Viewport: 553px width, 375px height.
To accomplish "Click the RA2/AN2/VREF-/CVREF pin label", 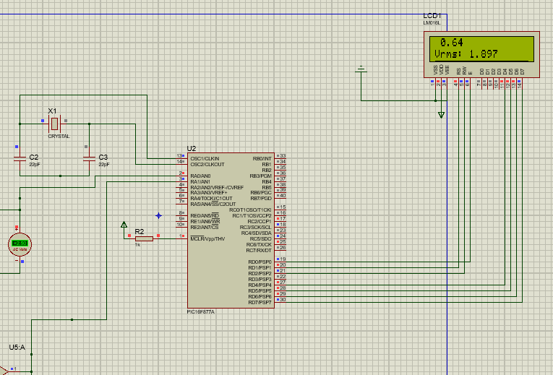I will point(217,188).
